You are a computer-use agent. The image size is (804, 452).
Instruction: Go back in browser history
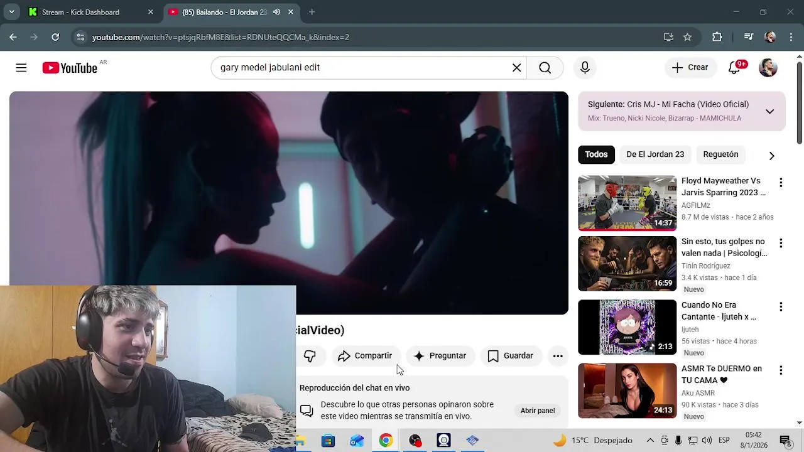coord(13,37)
